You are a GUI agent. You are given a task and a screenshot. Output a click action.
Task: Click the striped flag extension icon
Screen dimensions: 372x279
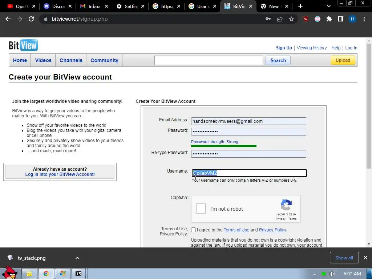coord(318,19)
